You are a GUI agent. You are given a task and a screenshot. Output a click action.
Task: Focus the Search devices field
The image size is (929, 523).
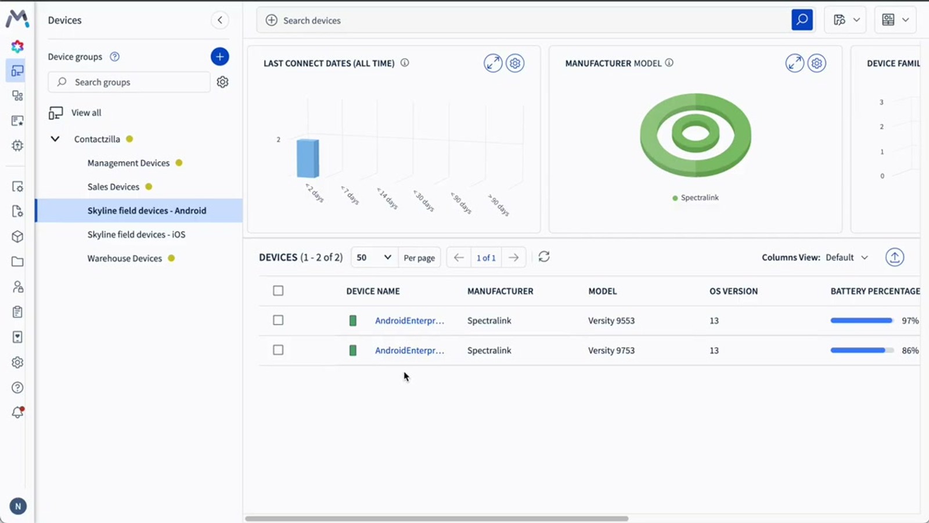click(523, 20)
